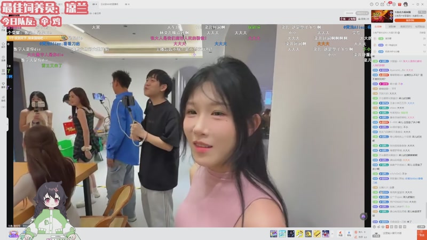Collapse the left sidebar handle
Viewport: 427px width, 240px height.
coord(7,124)
